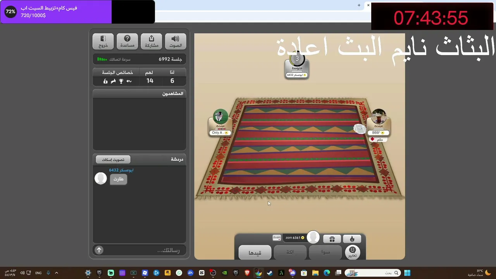Open Settings gear in the taskbar
496x279 pixels.
point(88,273)
